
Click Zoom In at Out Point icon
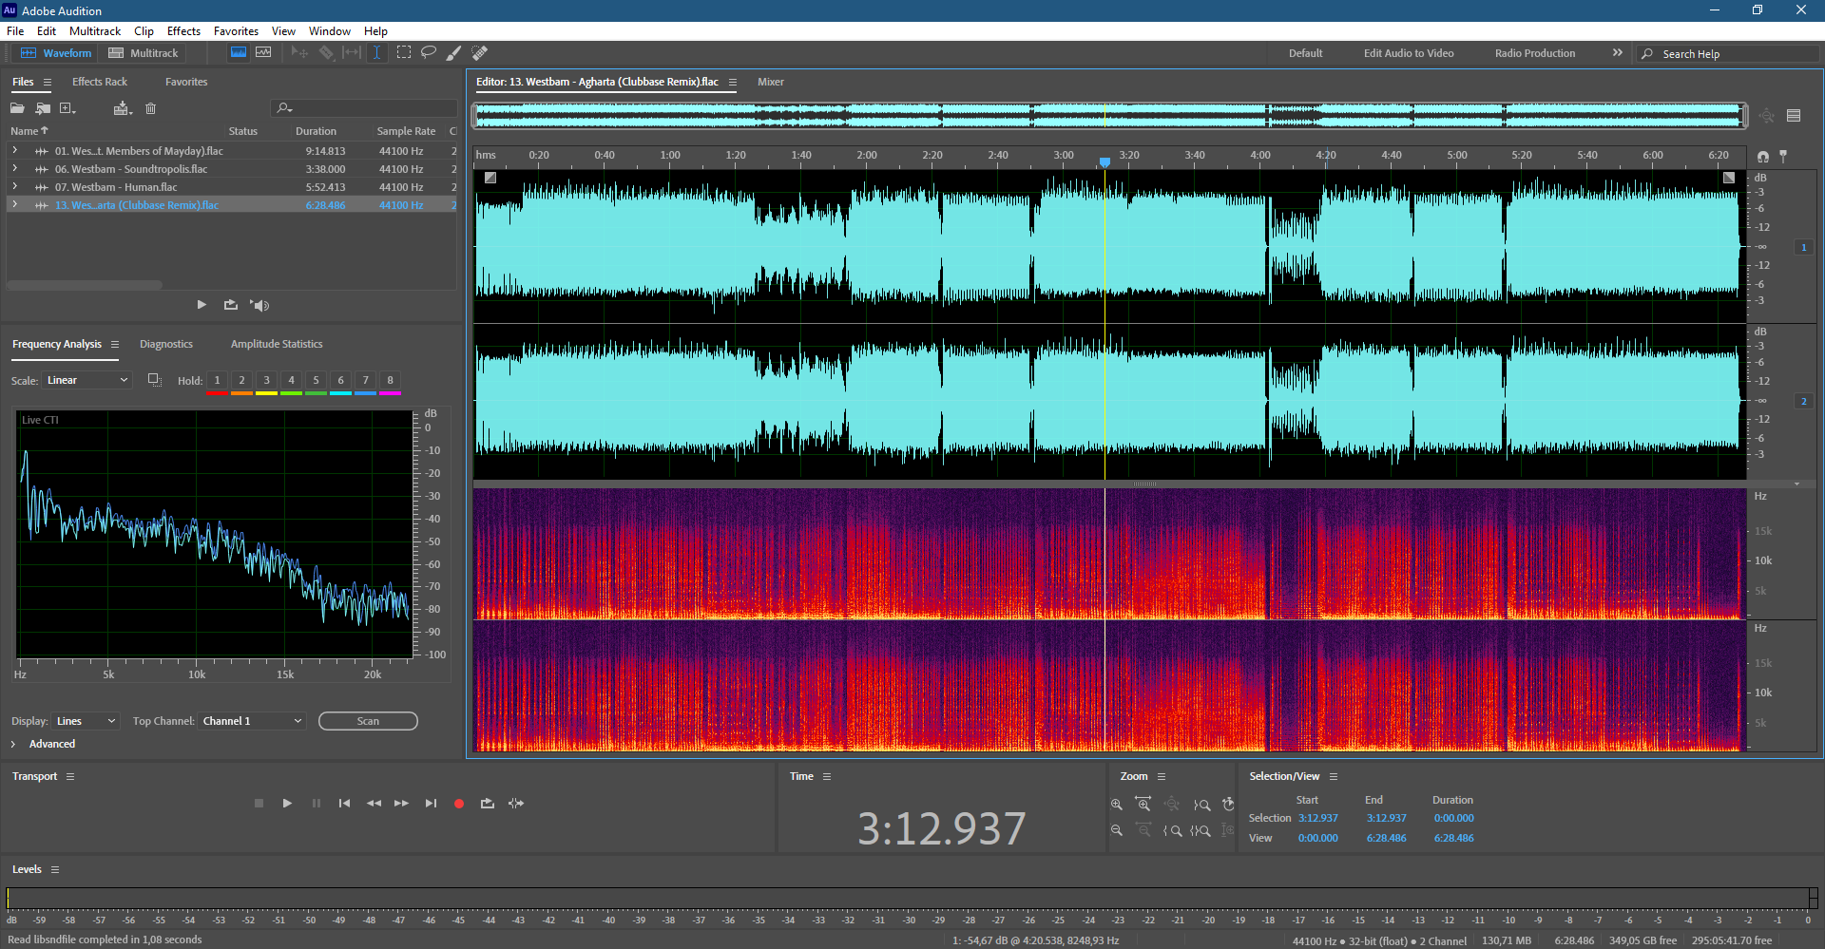click(x=1202, y=805)
